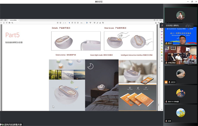
Task: Select the arrow selection tool
Action: [69, 23]
